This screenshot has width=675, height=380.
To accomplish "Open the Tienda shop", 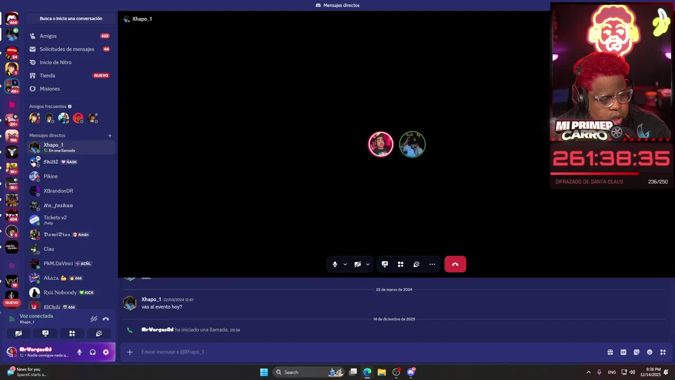I will (71, 75).
